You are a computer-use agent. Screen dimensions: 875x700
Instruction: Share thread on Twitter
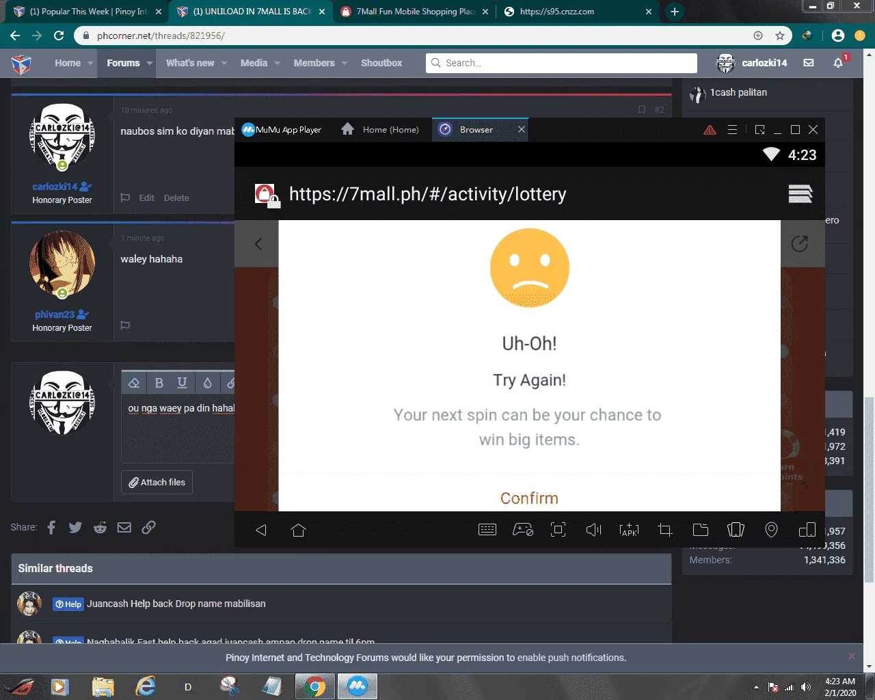coord(75,527)
